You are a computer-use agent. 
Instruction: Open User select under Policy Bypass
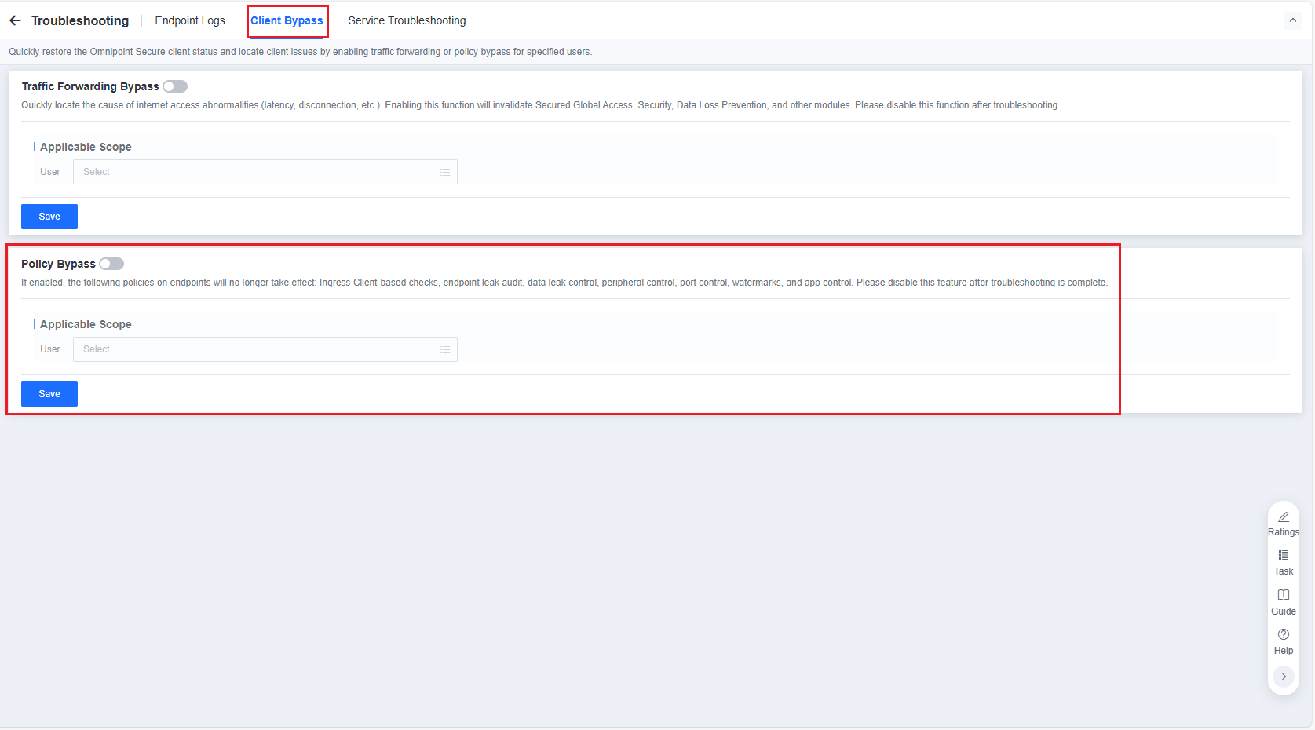(265, 349)
